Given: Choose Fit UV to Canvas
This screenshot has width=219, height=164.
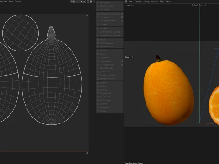Looking at the screenshot, I should point(109,43).
